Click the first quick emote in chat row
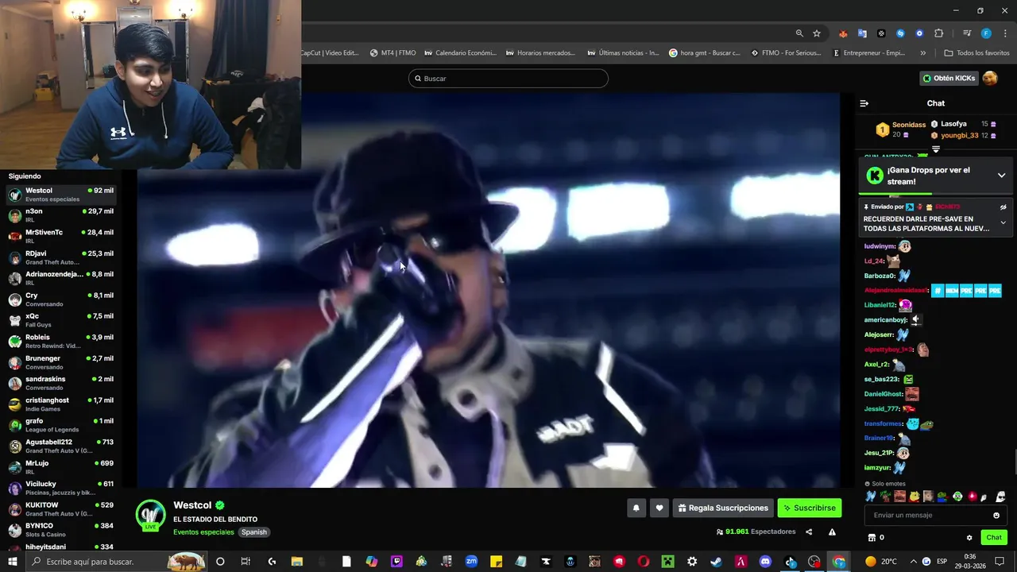 tap(871, 497)
